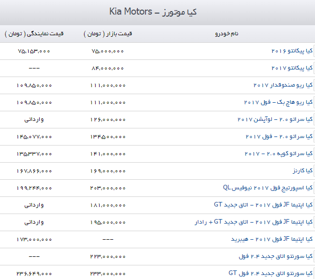The image size is (315, 279).
Task: Select the ۱۶۹,۰۰۰,۰۰۰ market price cell
Action: tap(108, 171)
